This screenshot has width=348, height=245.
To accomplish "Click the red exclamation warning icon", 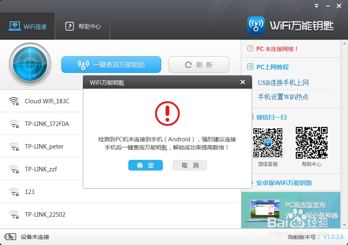I will (167, 113).
